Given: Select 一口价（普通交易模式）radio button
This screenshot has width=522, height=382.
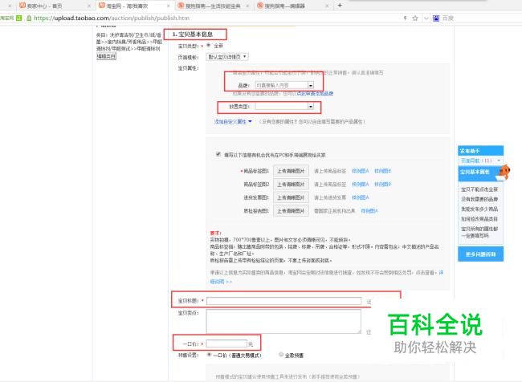Looking at the screenshot, I should [209, 355].
